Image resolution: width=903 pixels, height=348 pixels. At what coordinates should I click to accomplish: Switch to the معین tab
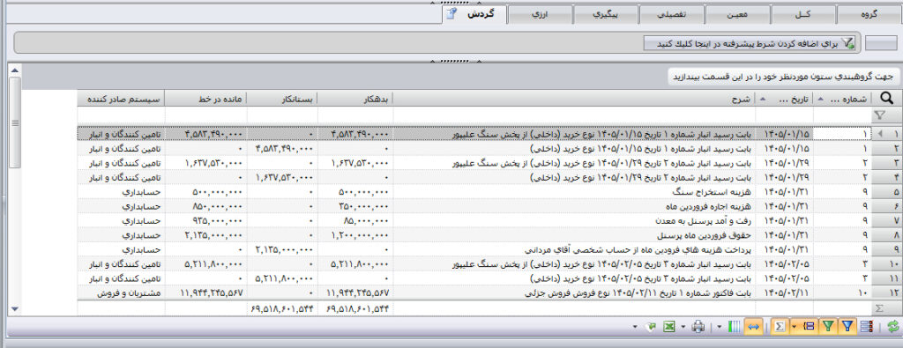(x=737, y=14)
